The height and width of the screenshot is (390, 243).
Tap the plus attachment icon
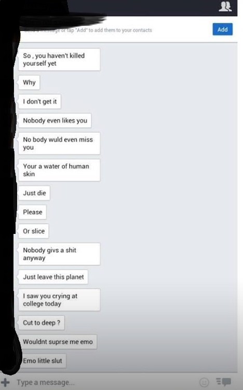coord(5,382)
